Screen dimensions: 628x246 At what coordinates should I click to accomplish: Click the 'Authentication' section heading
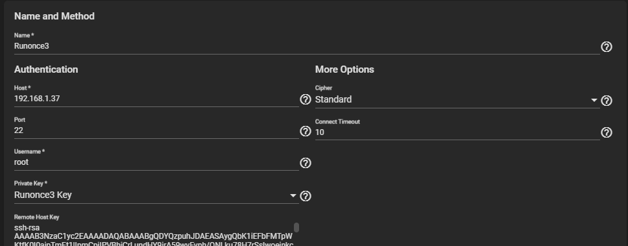pyautogui.click(x=46, y=69)
